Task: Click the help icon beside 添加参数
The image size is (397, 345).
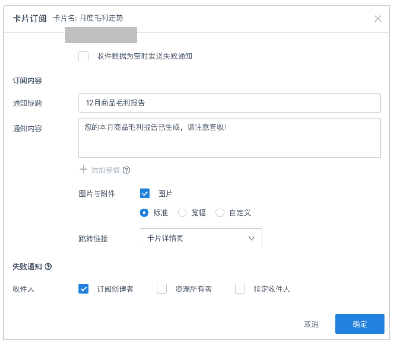Action: (x=126, y=170)
